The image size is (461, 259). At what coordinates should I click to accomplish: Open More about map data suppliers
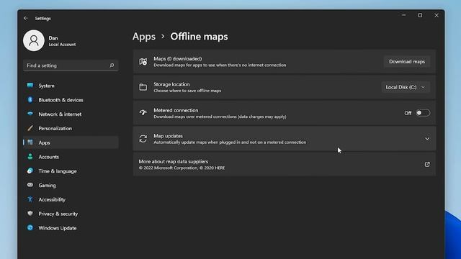click(x=285, y=165)
